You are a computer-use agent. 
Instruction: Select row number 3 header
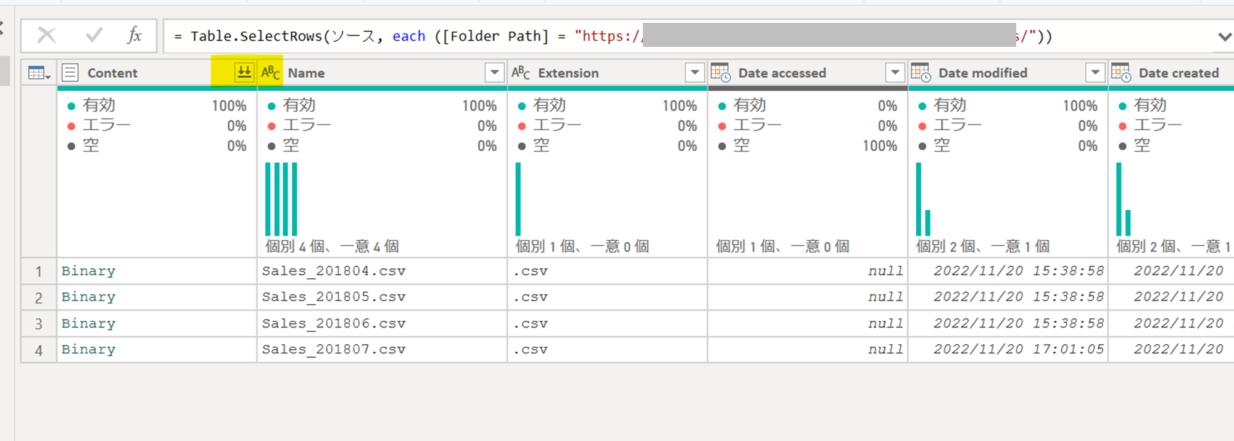39,323
